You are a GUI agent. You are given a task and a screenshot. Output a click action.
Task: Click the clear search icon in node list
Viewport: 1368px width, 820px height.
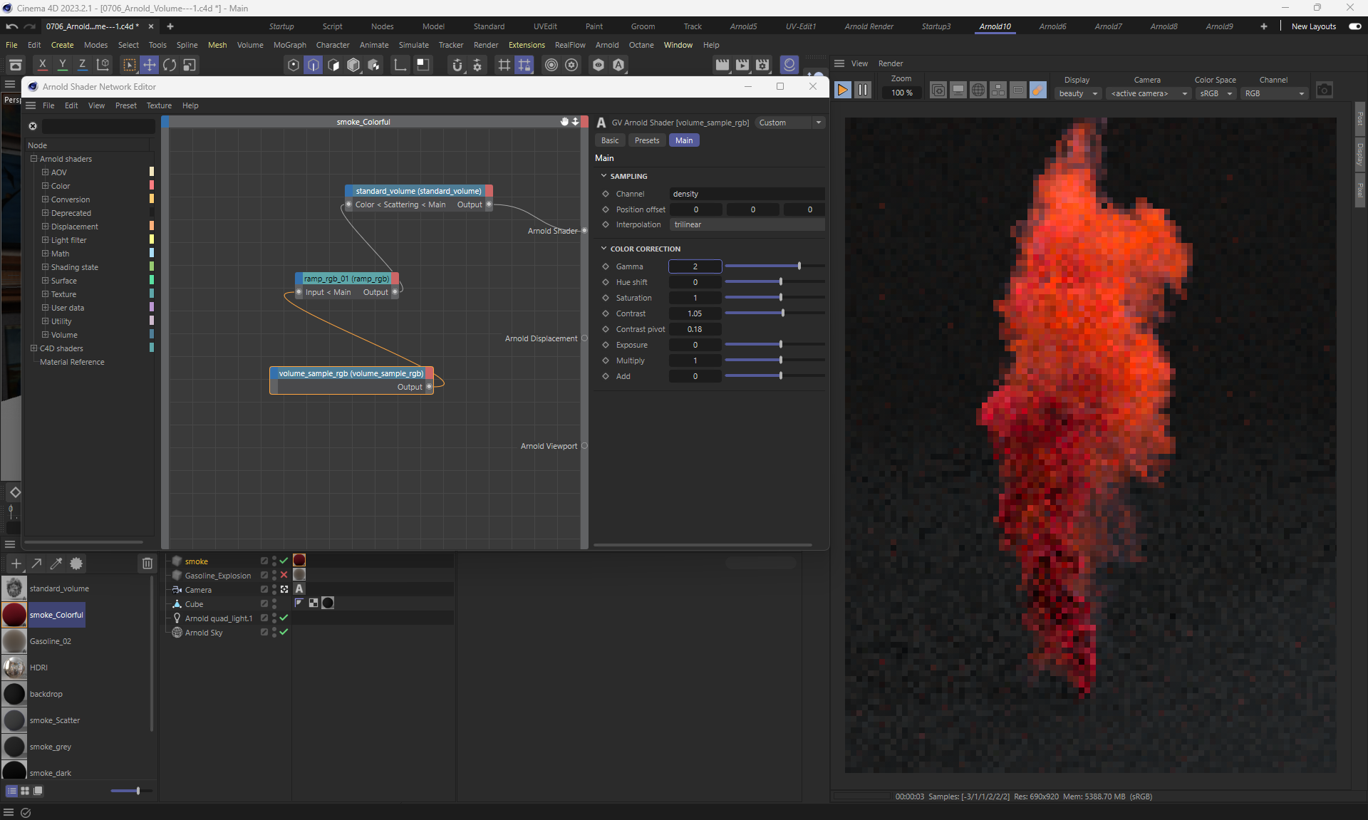coord(33,126)
